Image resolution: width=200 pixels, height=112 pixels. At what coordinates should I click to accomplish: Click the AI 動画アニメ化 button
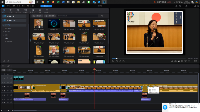14,20
